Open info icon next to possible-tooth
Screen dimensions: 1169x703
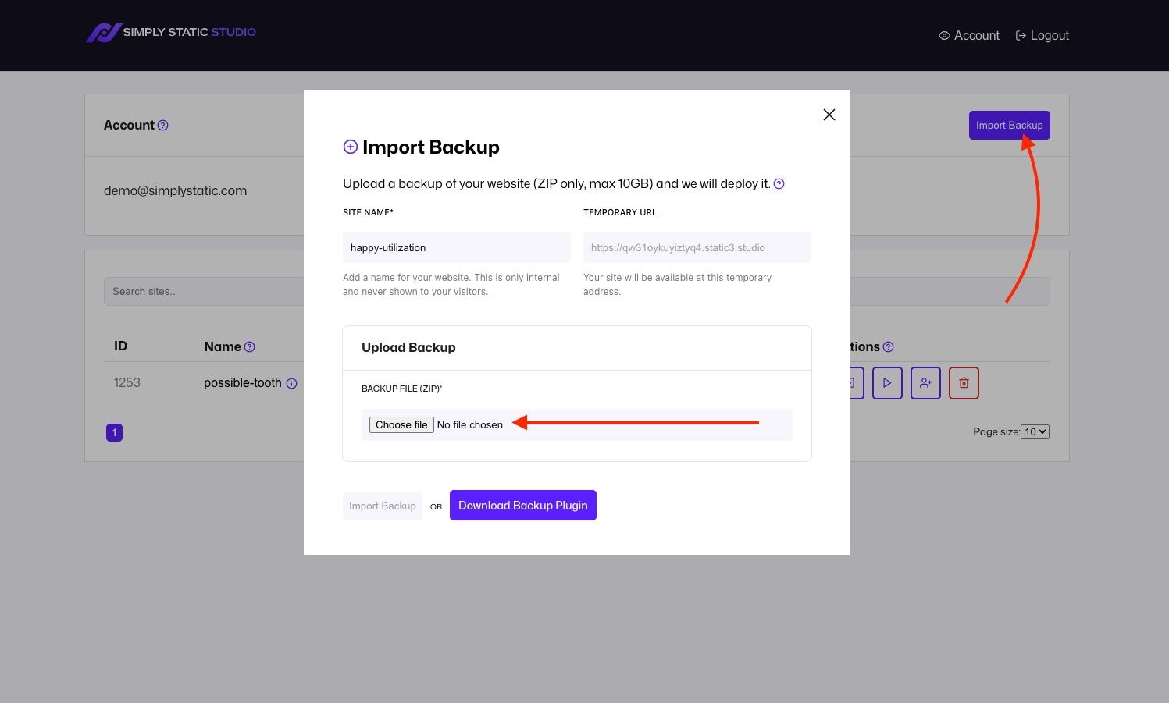[x=292, y=384]
